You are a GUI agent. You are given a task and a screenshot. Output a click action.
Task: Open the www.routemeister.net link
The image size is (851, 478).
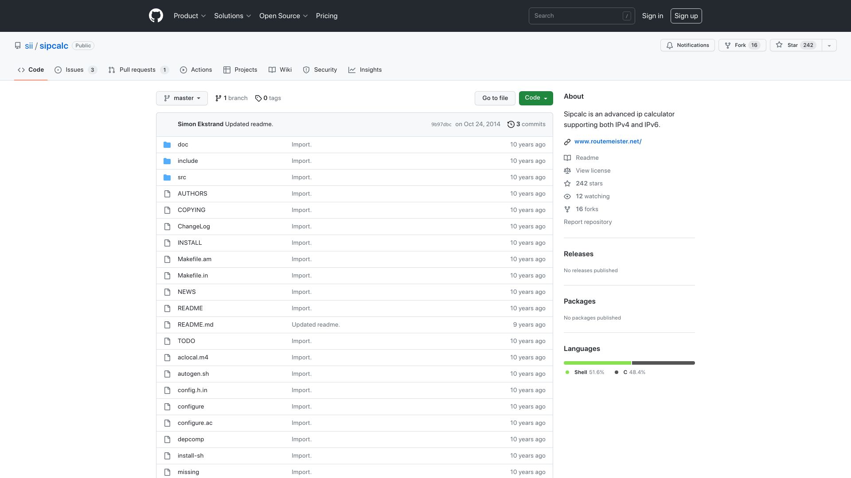click(608, 142)
